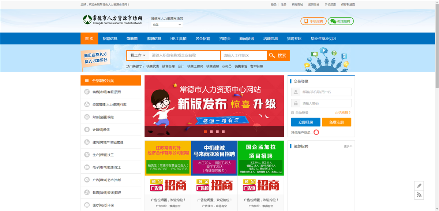The image size is (439, 211).
Task: Select the fourth banner carousel dot
Action: pyautogui.click(x=223, y=132)
